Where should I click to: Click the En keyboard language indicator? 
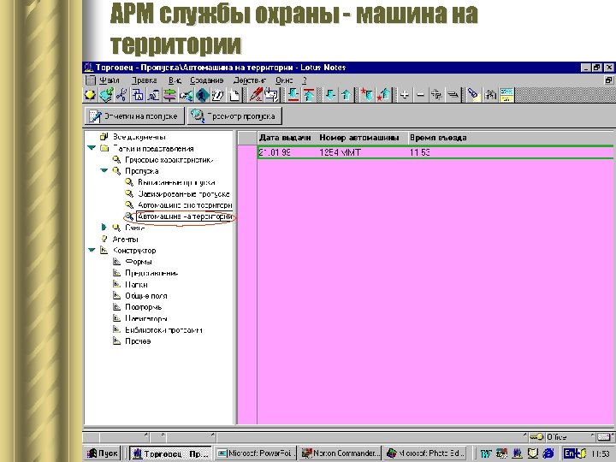569,453
